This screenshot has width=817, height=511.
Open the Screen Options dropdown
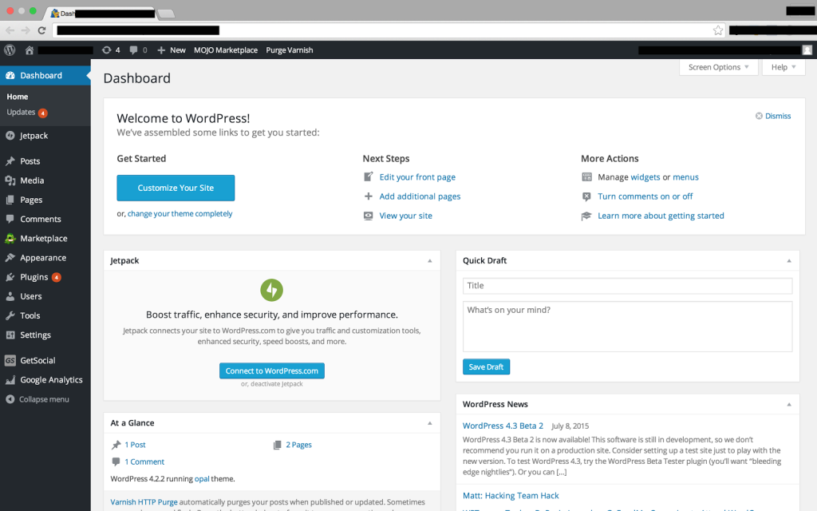click(x=717, y=67)
